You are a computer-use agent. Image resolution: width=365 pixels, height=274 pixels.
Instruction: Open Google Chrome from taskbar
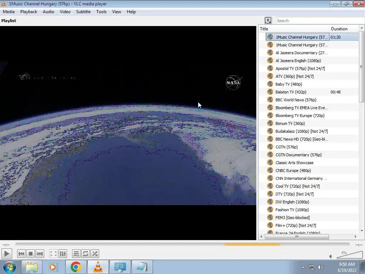tap(76, 267)
